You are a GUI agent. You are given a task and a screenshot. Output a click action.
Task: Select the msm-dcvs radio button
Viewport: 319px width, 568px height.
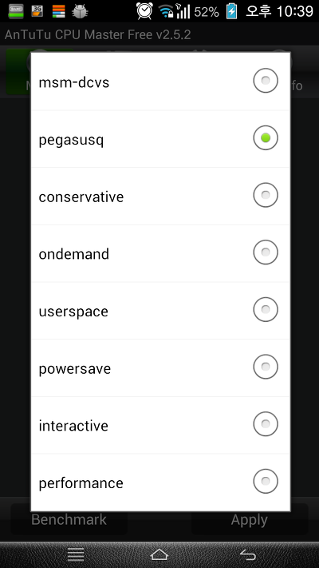click(x=266, y=81)
